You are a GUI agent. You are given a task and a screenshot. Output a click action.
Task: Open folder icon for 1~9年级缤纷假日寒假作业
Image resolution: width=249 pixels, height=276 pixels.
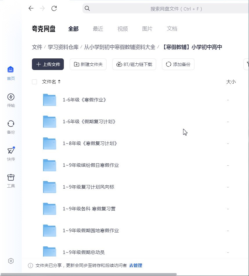tap(50, 165)
